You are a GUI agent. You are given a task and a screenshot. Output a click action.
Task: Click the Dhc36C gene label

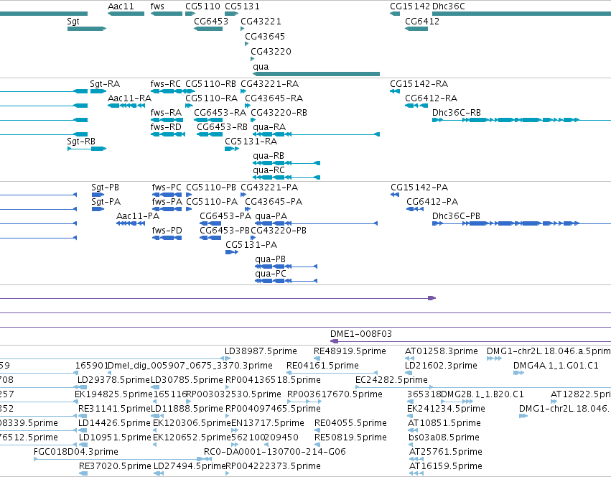tap(449, 6)
